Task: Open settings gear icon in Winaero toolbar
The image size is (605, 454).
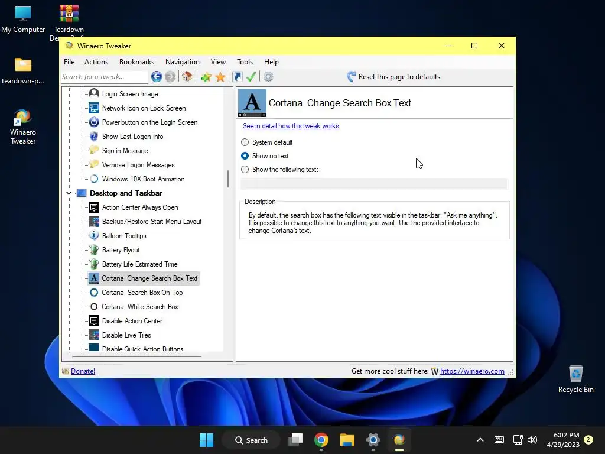Action: click(269, 77)
